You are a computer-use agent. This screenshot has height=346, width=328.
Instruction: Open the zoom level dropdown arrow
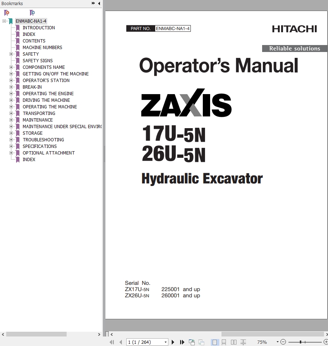(277, 342)
